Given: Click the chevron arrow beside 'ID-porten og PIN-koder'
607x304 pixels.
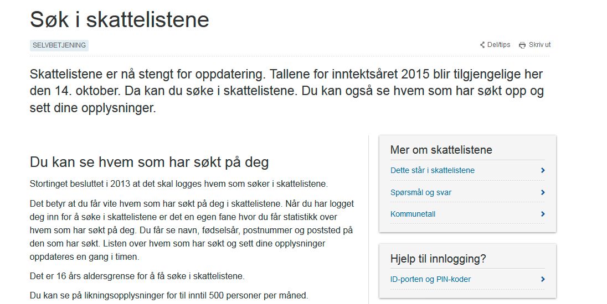Looking at the screenshot, I should click(x=543, y=279).
